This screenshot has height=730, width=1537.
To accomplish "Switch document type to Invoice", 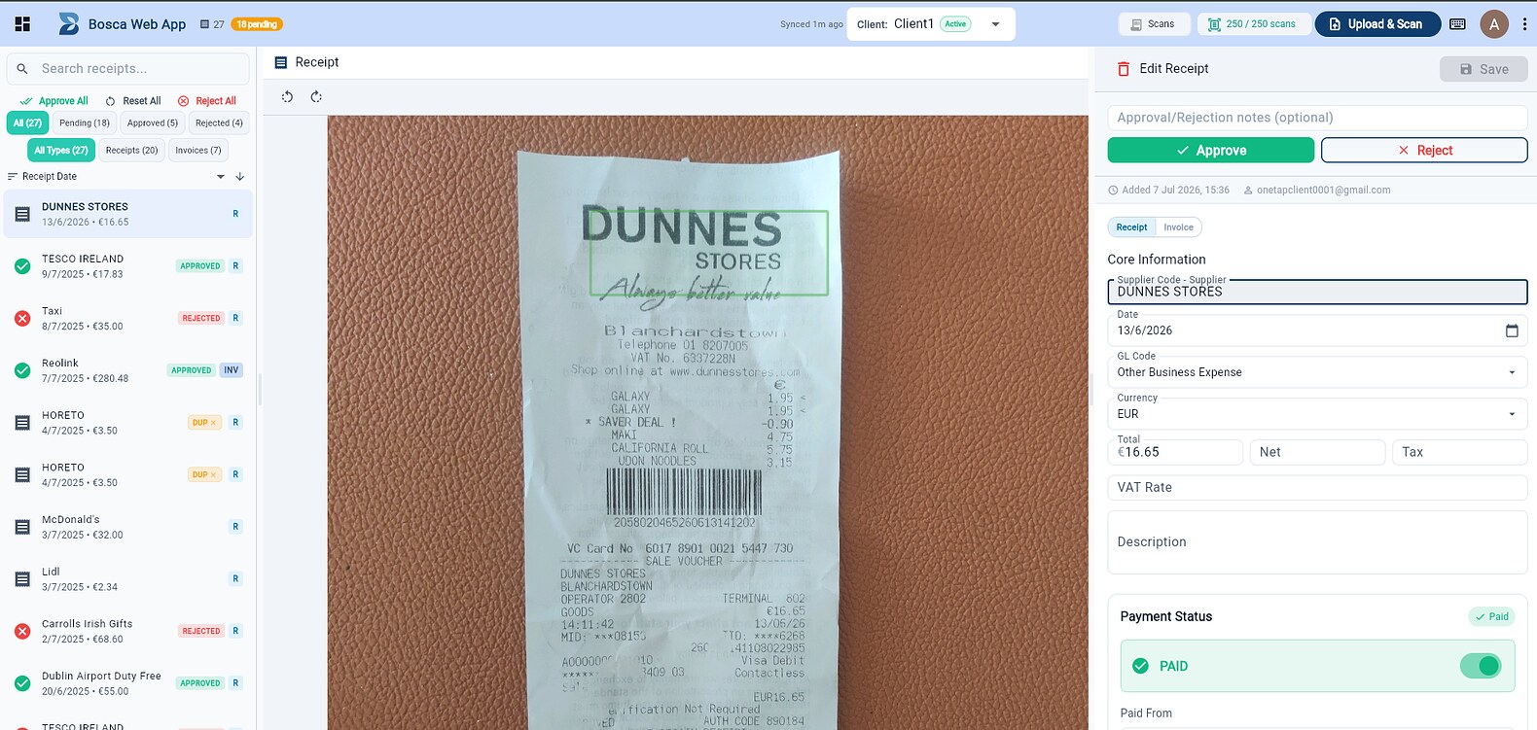I will [1178, 227].
